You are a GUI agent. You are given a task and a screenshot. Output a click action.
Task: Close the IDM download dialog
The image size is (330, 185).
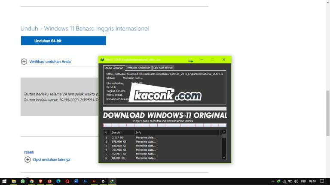coord(224,60)
